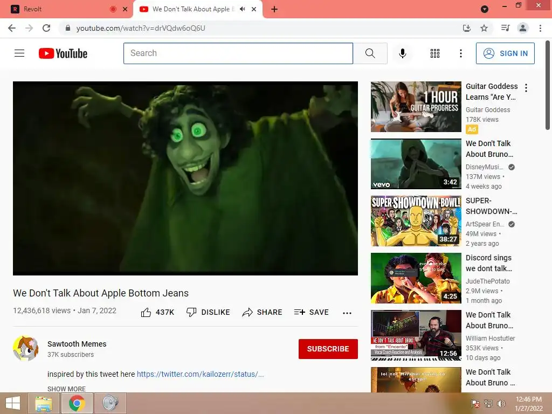The width and height of the screenshot is (552, 414).
Task: Click the page vertical scrollbar
Action: pos(548,85)
